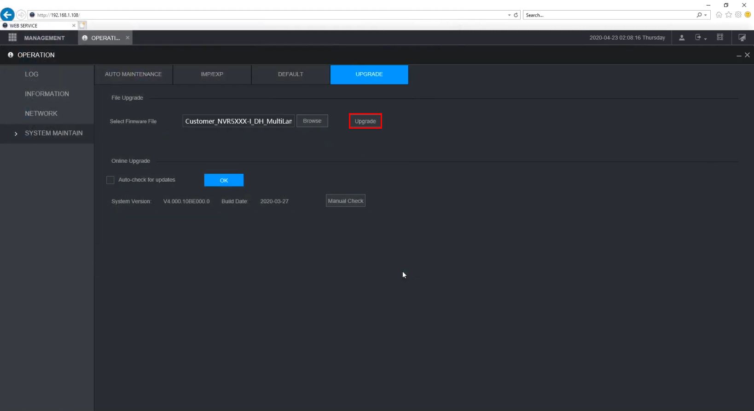Click the WEB SERVICE tab title
754x411 pixels.
click(x=23, y=26)
